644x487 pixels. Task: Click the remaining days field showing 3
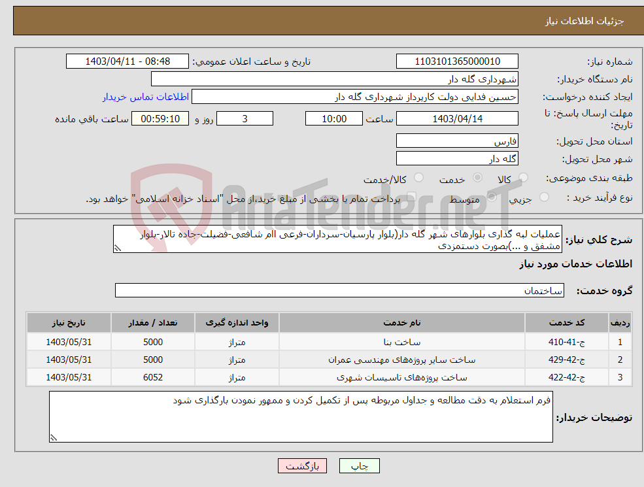pos(245,119)
